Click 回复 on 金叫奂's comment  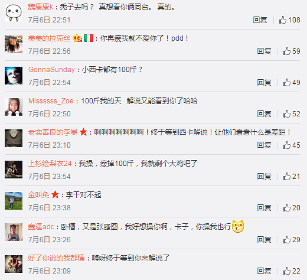264,208
